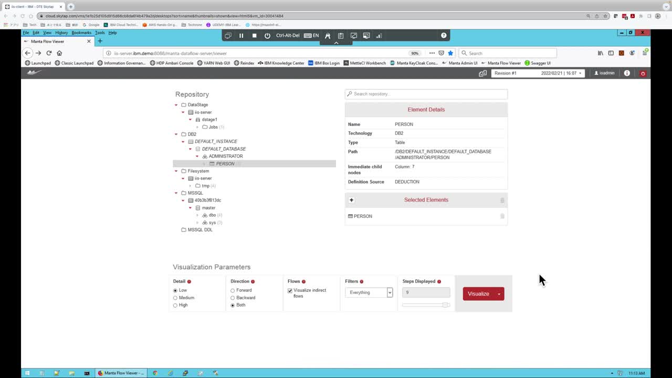Delete PERSON from selected elements via trash
Viewport: 672px width, 378px height.
[x=502, y=216]
